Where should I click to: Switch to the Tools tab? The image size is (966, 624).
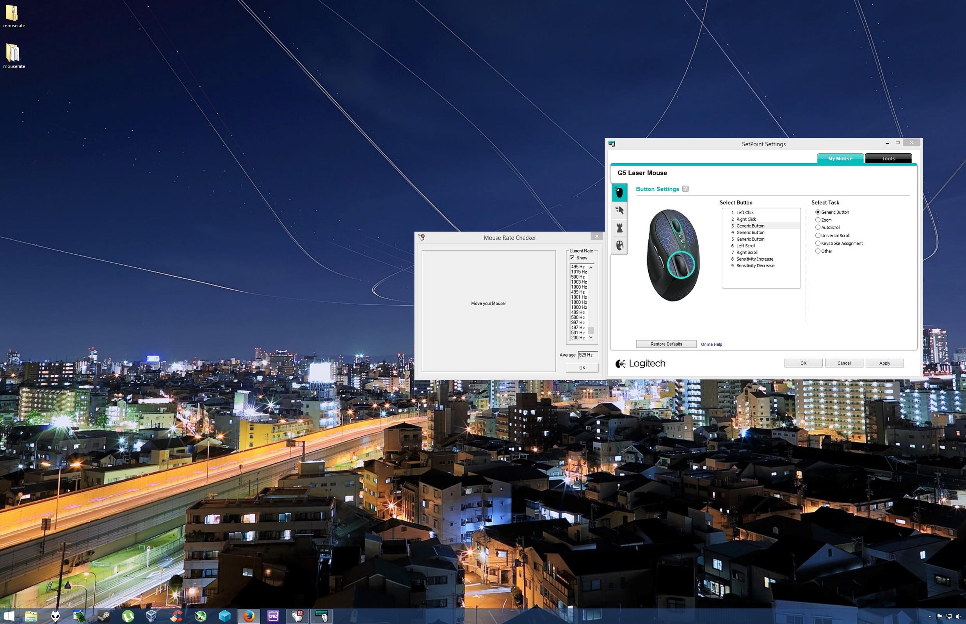coord(888,158)
